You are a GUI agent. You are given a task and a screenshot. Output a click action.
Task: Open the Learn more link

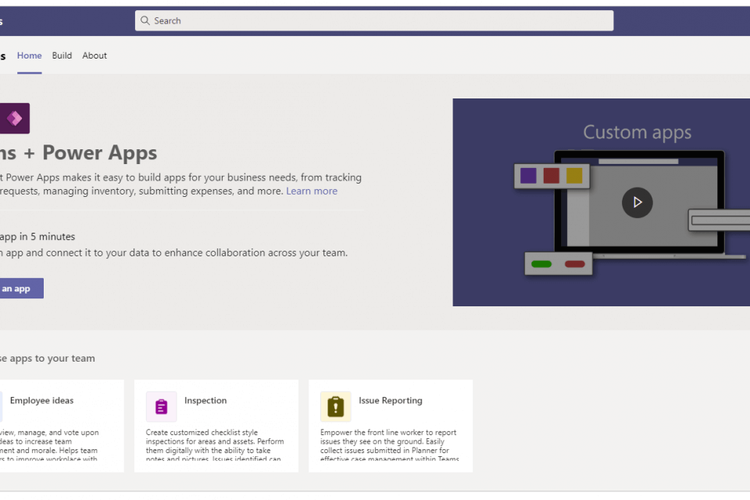pos(312,191)
